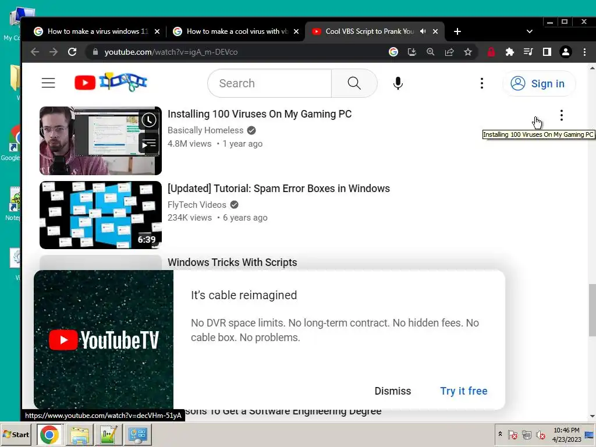This screenshot has height=447, width=596.
Task: Open Basically Homeless channel
Action: point(205,130)
